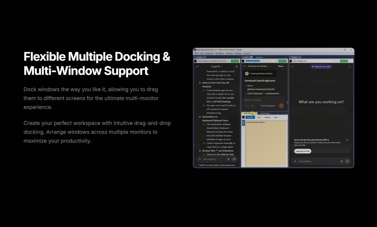Click the Claude panel vertical scrollbar

point(287,102)
